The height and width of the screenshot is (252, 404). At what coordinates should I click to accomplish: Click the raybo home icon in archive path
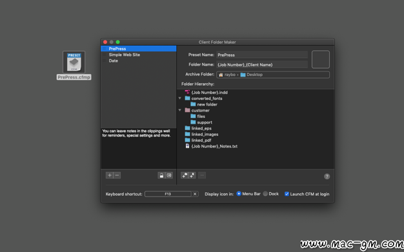point(221,75)
